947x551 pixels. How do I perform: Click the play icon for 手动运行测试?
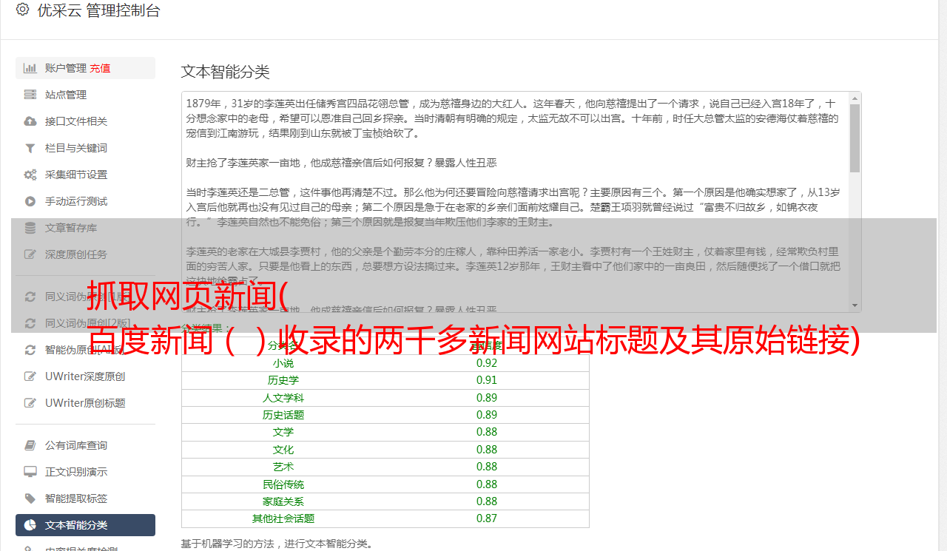(30, 201)
